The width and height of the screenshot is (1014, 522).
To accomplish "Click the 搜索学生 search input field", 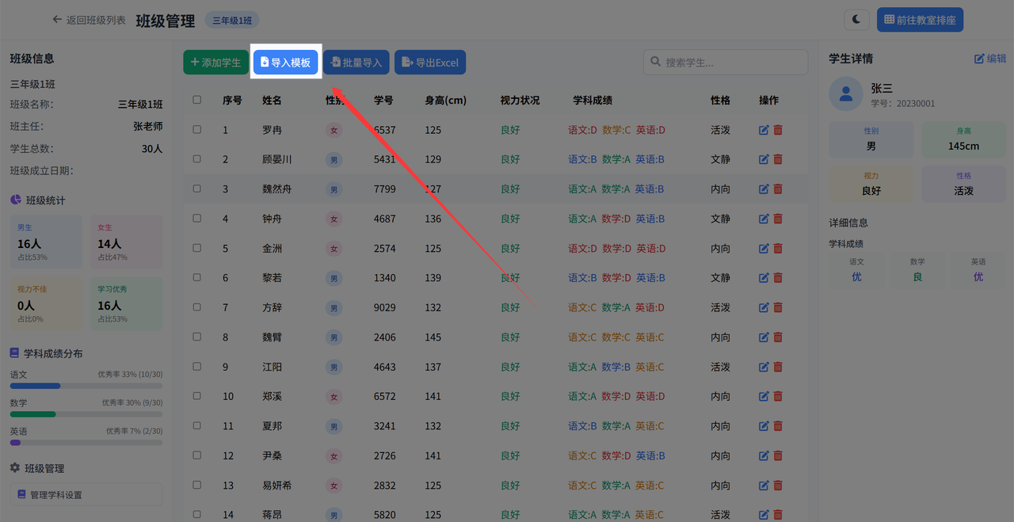I will pyautogui.click(x=725, y=61).
